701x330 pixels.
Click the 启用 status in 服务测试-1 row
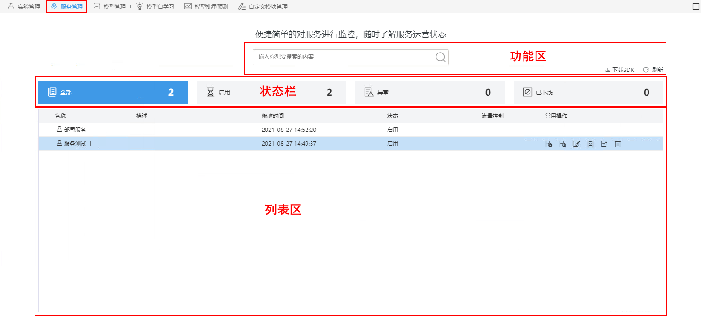[393, 144]
